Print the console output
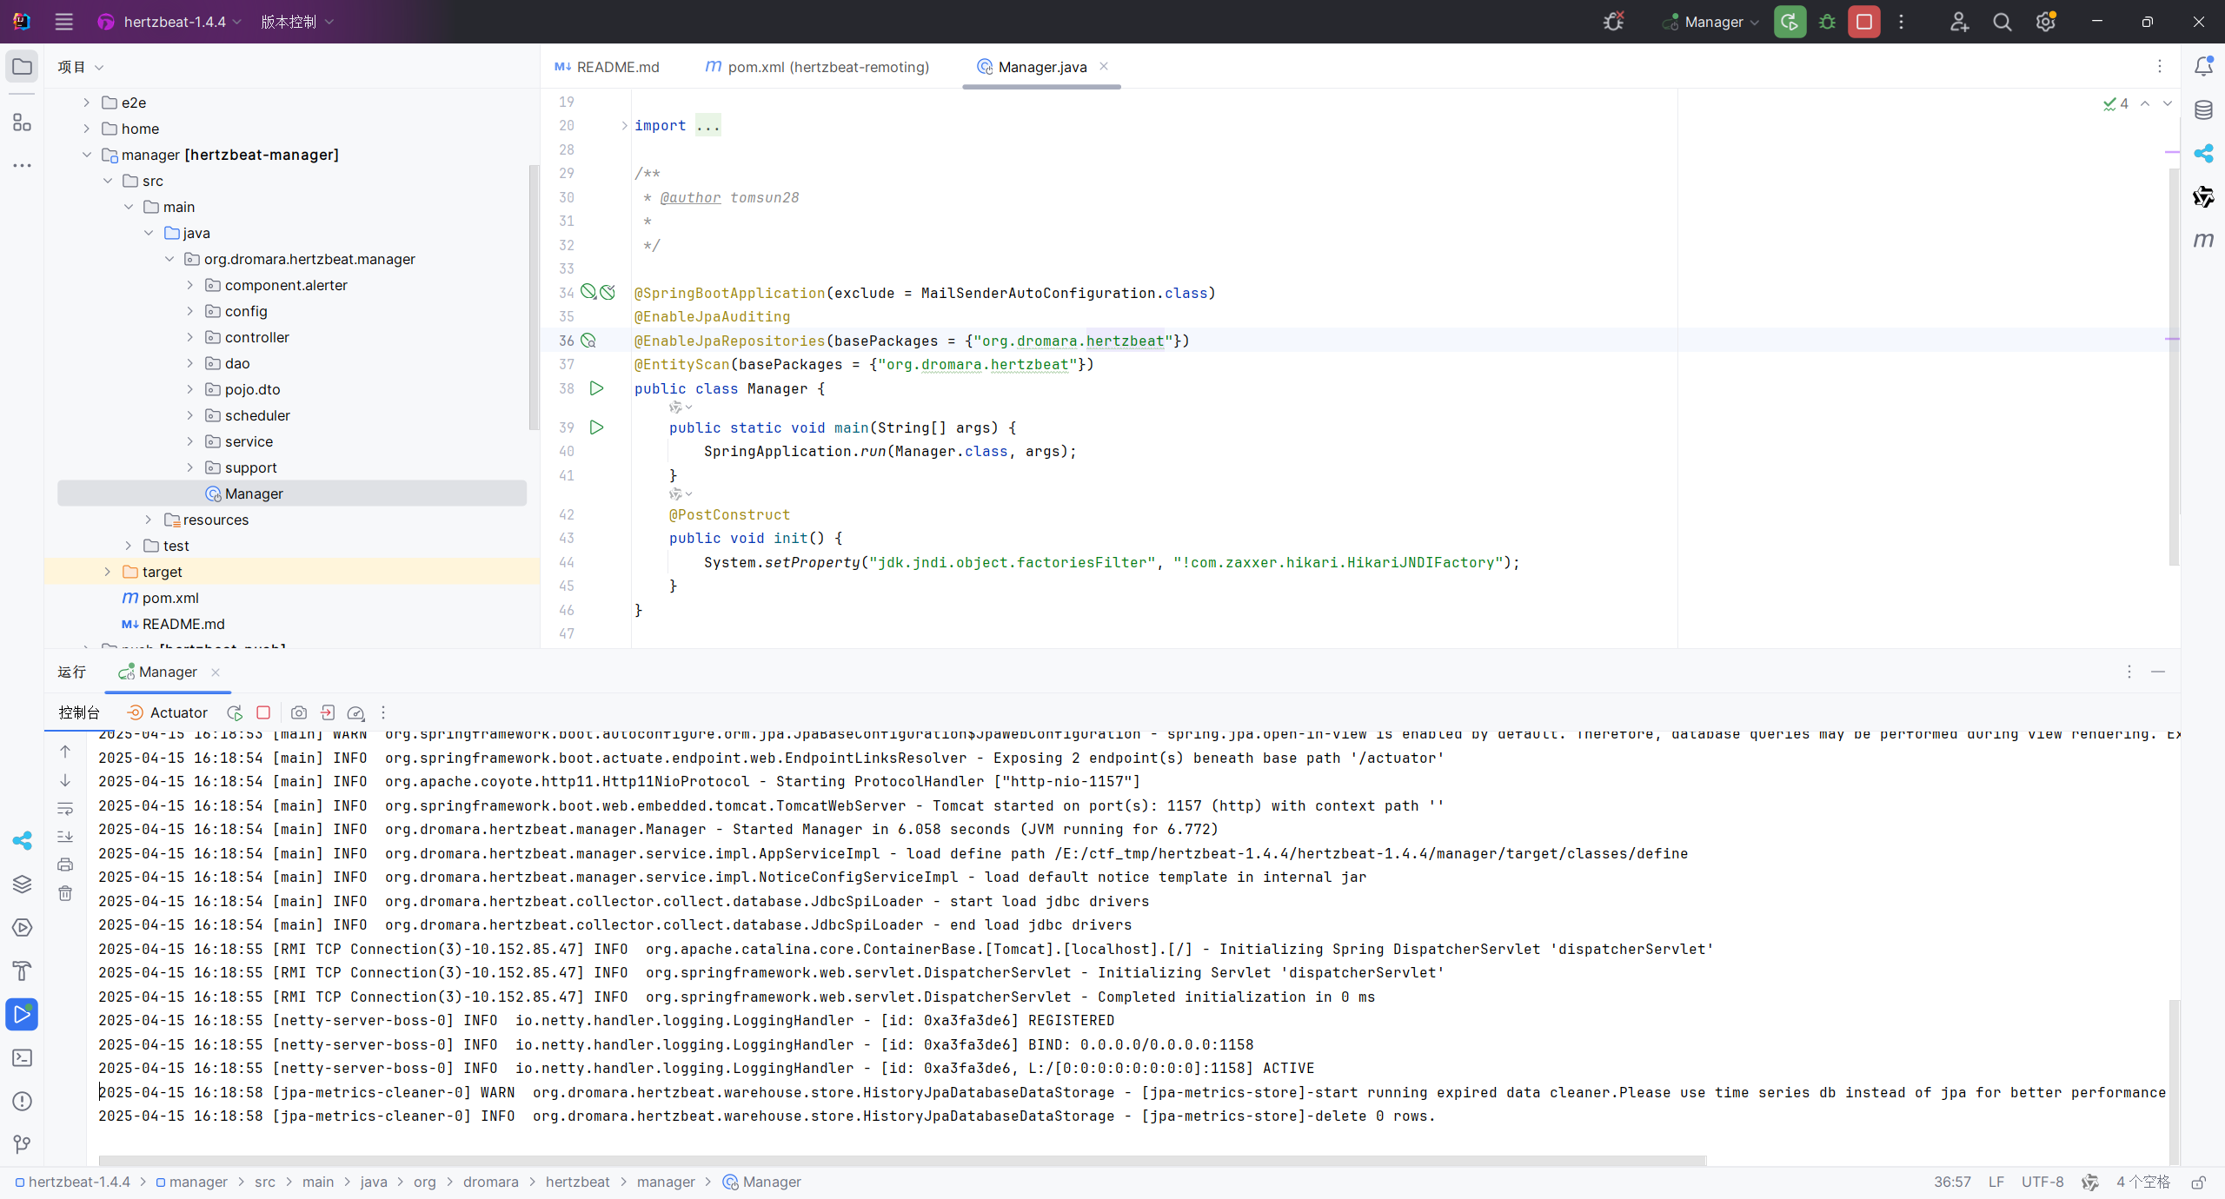Viewport: 2225px width, 1199px height. [65, 864]
